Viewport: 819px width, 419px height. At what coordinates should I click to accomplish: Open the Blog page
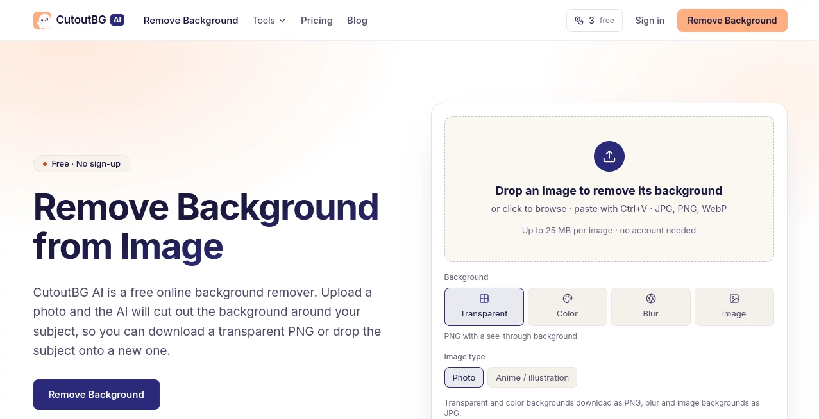click(x=357, y=21)
